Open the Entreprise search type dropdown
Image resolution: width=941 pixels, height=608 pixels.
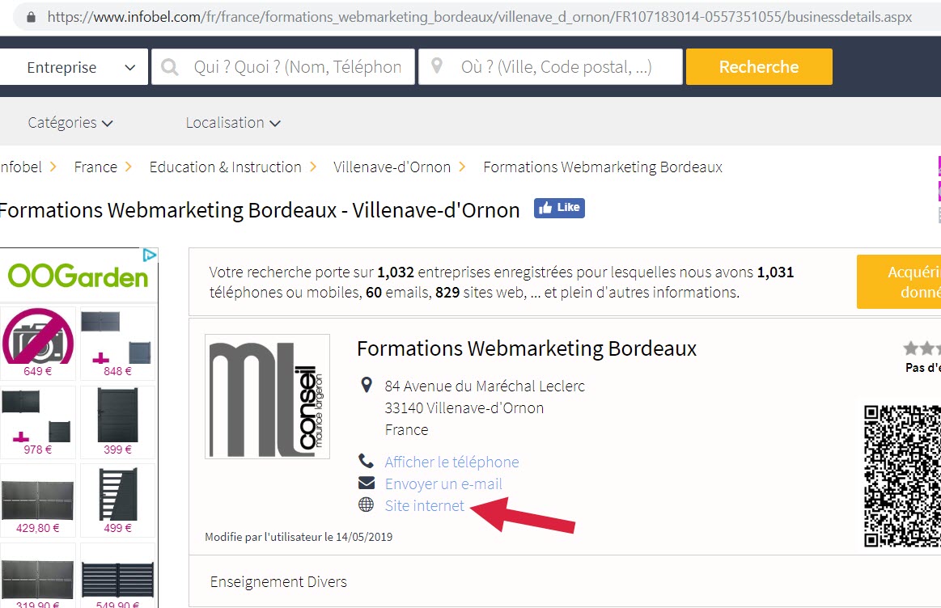pyautogui.click(x=74, y=66)
